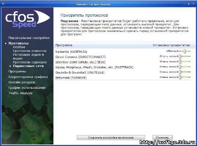Click Сохранить настройки протоколов button
Viewport: 197px width, 146px height.
point(111,137)
